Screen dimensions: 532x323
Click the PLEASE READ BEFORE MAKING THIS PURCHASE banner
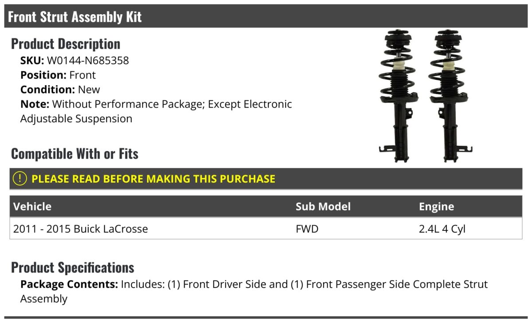pos(153,179)
